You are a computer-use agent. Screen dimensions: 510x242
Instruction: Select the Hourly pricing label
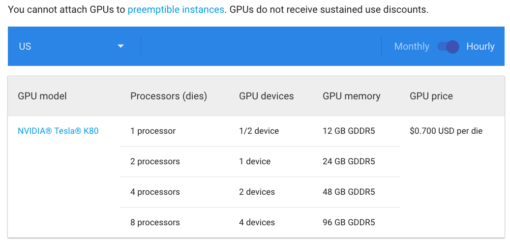click(x=480, y=47)
